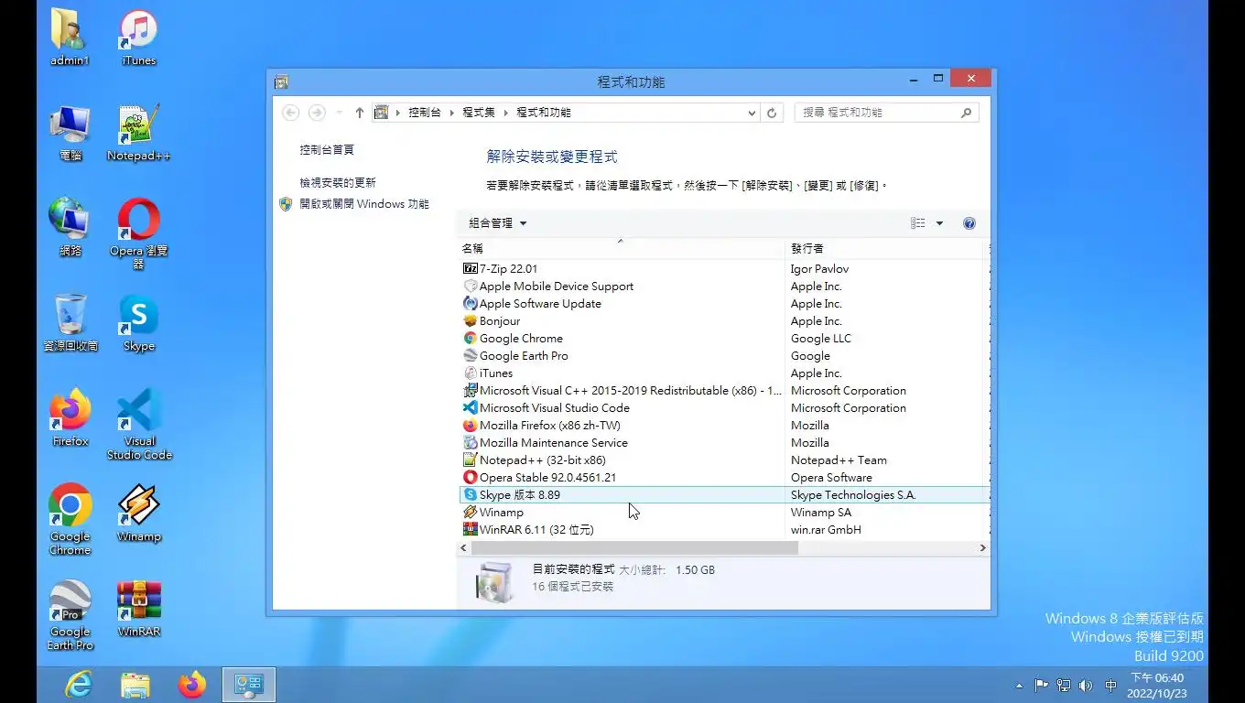The width and height of the screenshot is (1245, 703).
Task: Click the 搜尋 程式和功能 search field
Action: pyautogui.click(x=886, y=113)
